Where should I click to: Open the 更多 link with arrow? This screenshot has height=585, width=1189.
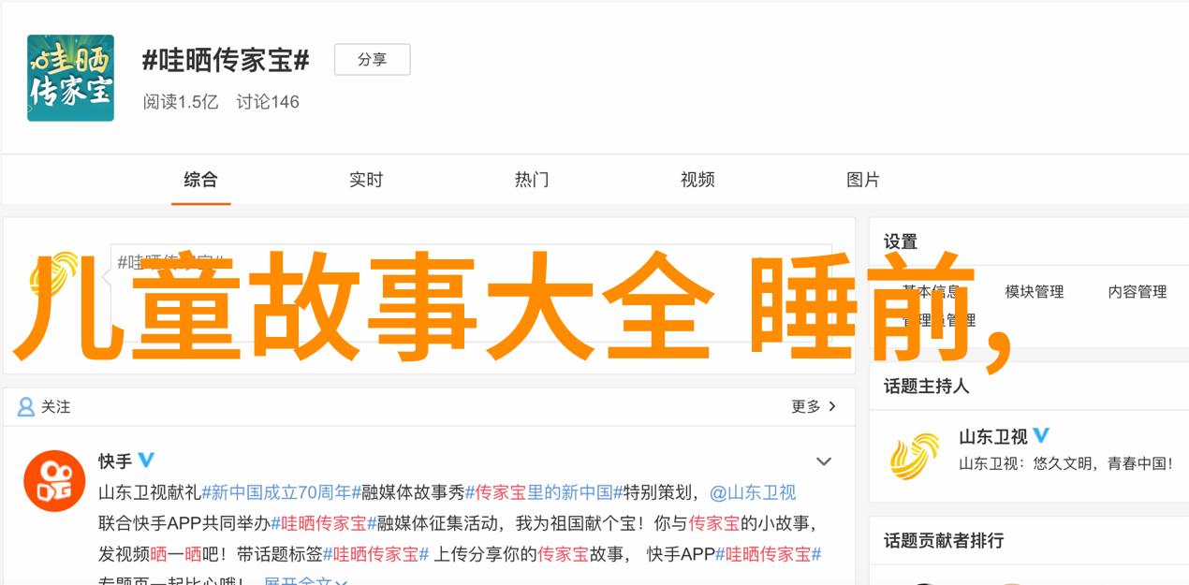[814, 407]
